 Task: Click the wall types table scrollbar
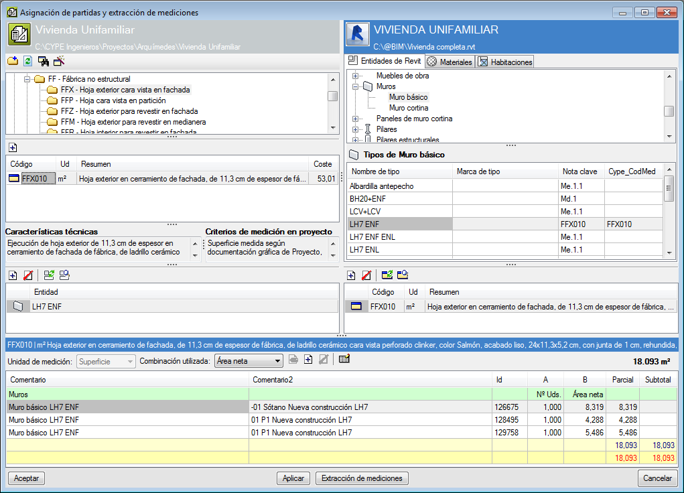pyautogui.click(x=669, y=211)
